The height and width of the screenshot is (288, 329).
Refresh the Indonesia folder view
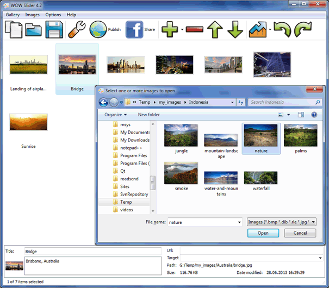point(241,102)
